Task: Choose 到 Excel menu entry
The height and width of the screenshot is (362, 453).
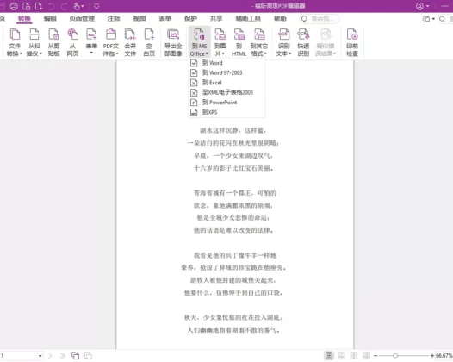Action: click(x=227, y=83)
